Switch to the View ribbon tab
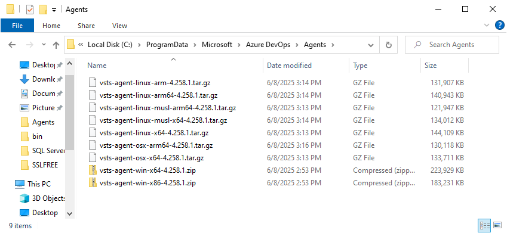Screen dimensions: 507x233 pyautogui.click(x=119, y=26)
